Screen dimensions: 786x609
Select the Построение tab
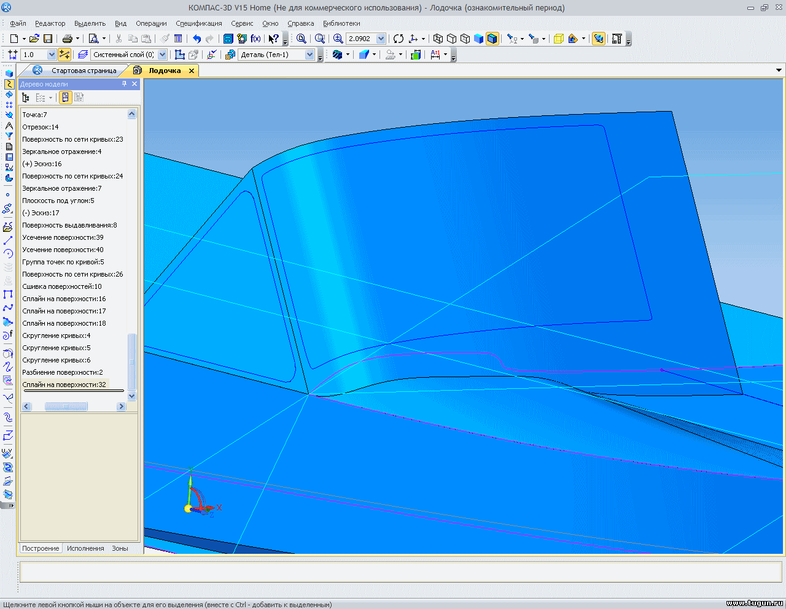(x=41, y=548)
